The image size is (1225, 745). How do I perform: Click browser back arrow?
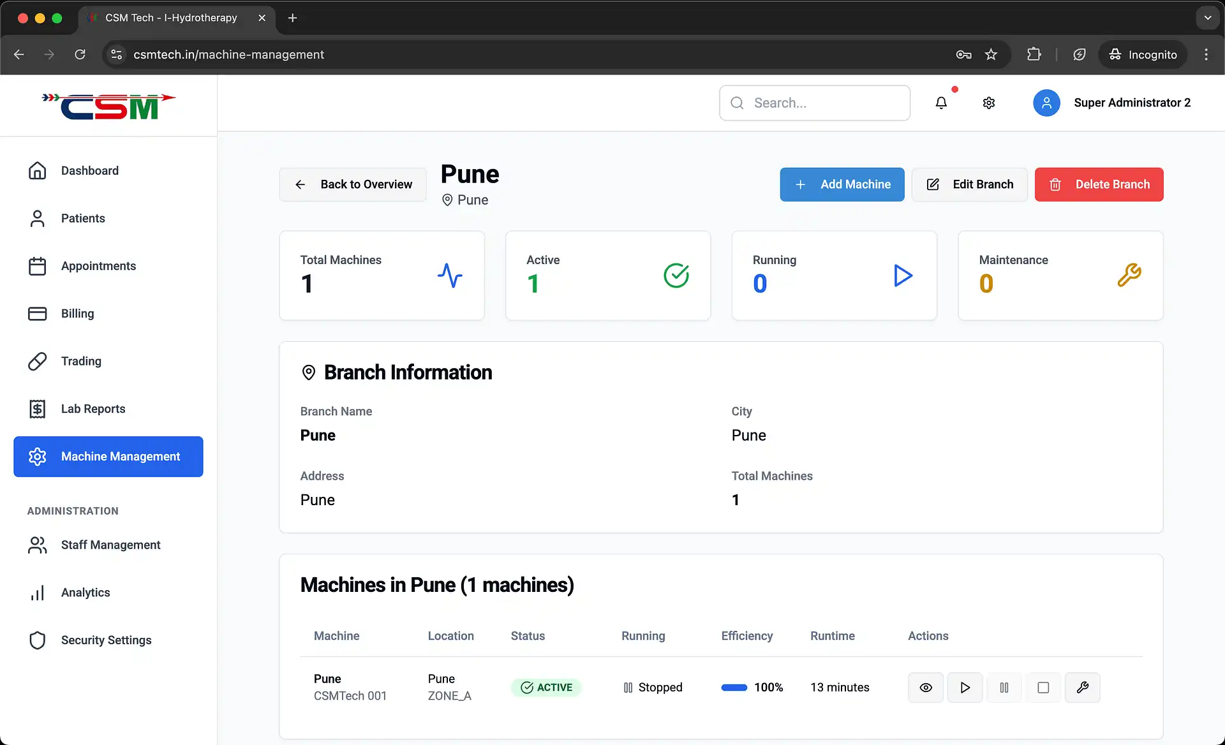pos(19,55)
